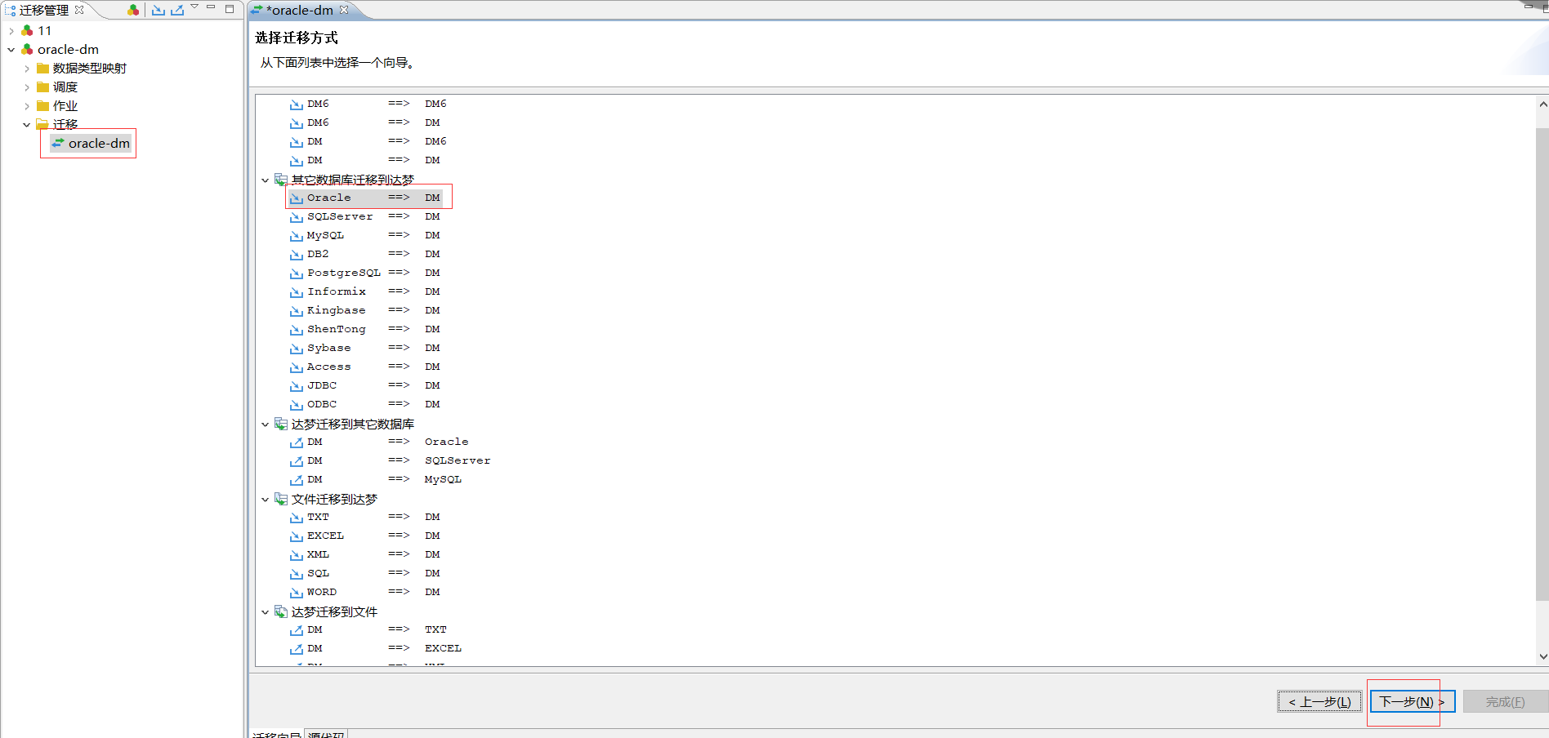Click the 完成(F) finish button
Viewport: 1549px width, 738px height.
point(1505,701)
